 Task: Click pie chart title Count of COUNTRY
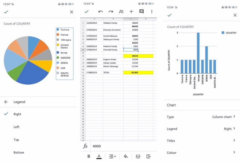coord(17,24)
